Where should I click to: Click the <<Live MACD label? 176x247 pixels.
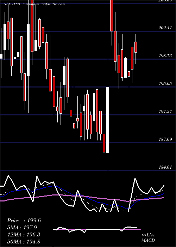148,238
